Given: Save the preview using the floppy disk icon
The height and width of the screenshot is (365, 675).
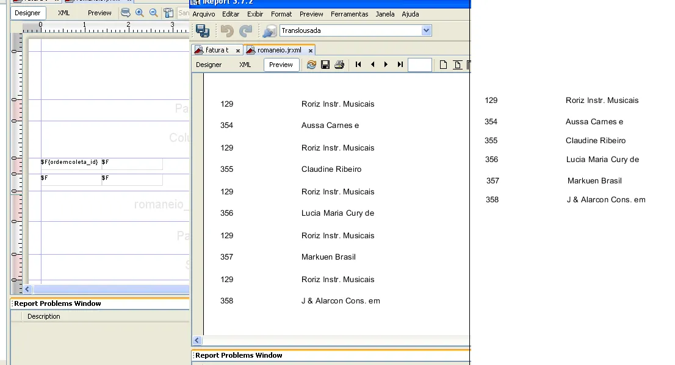Looking at the screenshot, I should [325, 65].
